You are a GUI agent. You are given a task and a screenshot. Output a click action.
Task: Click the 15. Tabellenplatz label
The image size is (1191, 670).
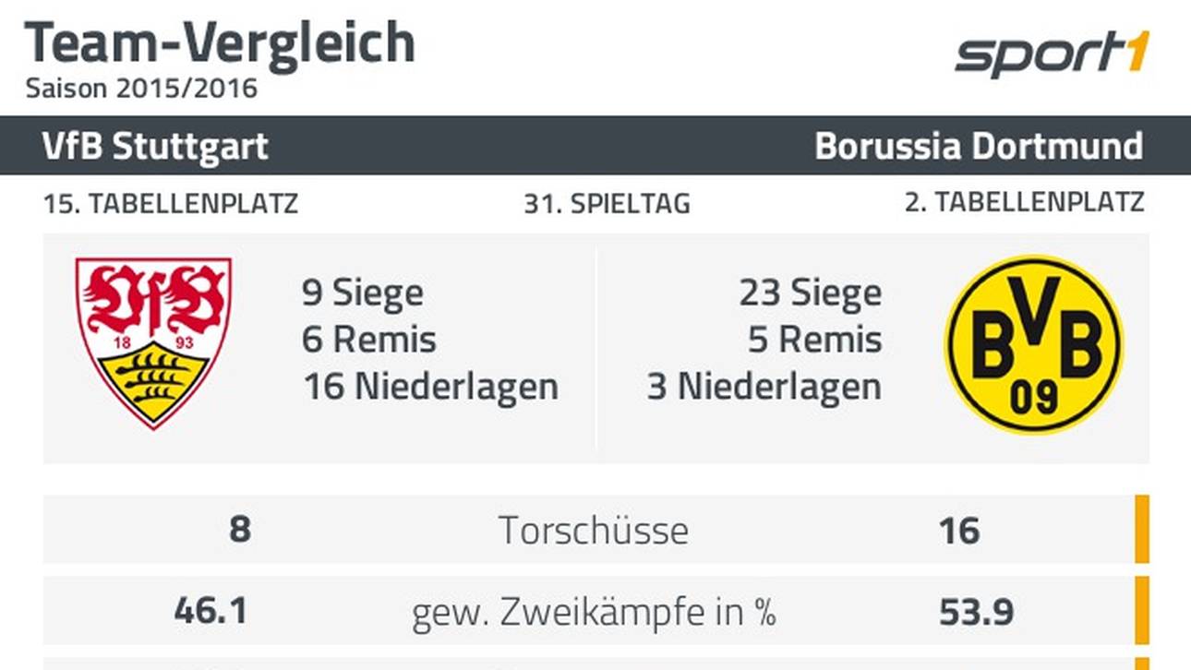171,204
